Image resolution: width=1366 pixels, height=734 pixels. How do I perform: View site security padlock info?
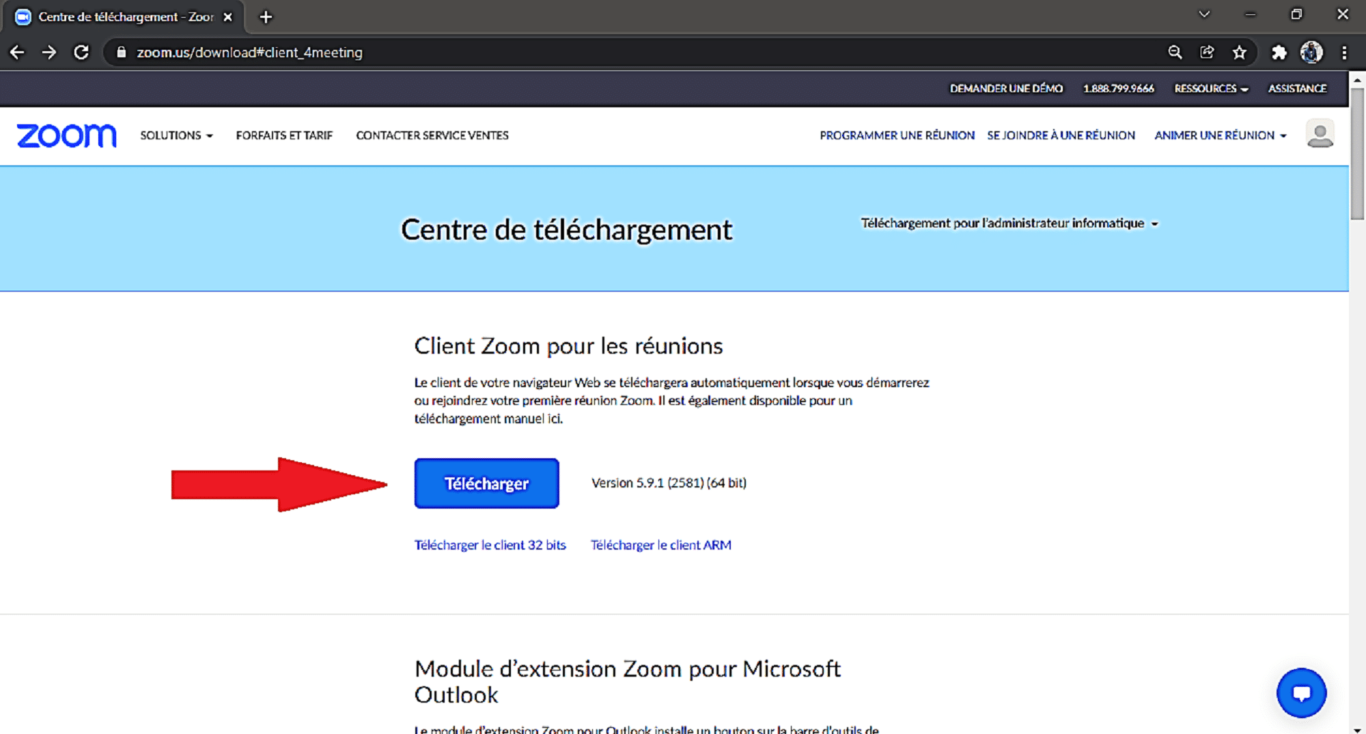coord(122,53)
